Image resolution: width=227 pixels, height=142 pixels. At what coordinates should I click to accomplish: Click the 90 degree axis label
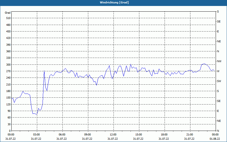click(9, 111)
